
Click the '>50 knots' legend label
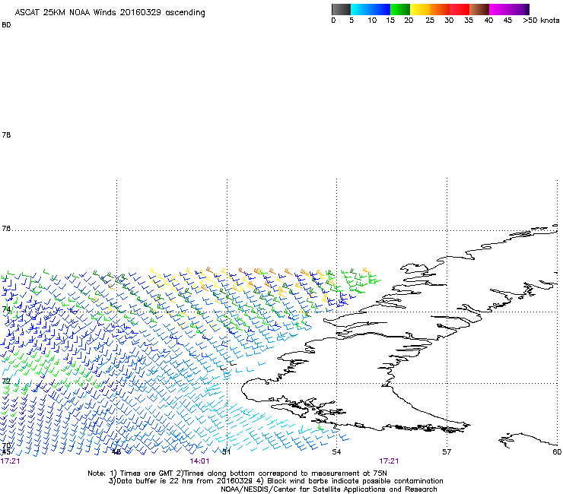pos(541,21)
